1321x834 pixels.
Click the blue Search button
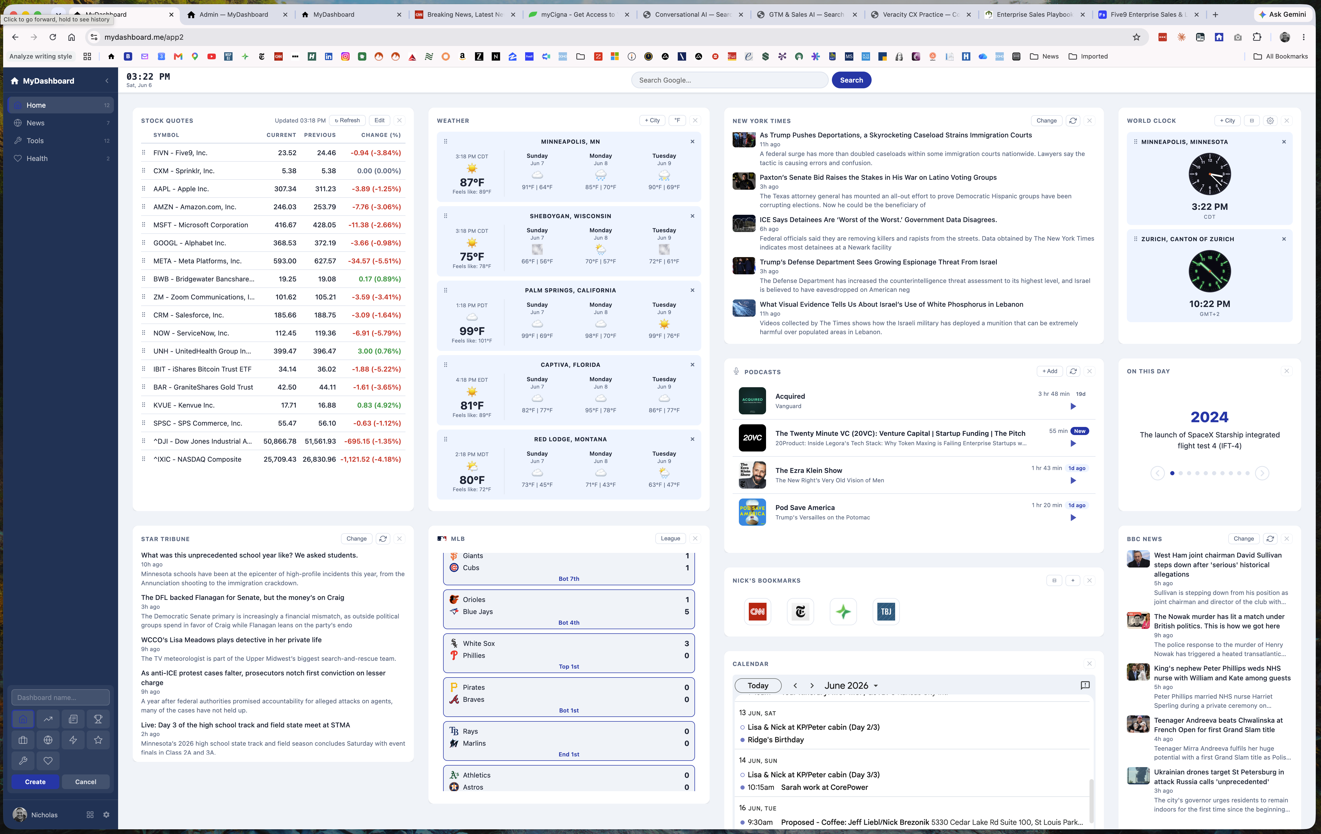pos(851,80)
